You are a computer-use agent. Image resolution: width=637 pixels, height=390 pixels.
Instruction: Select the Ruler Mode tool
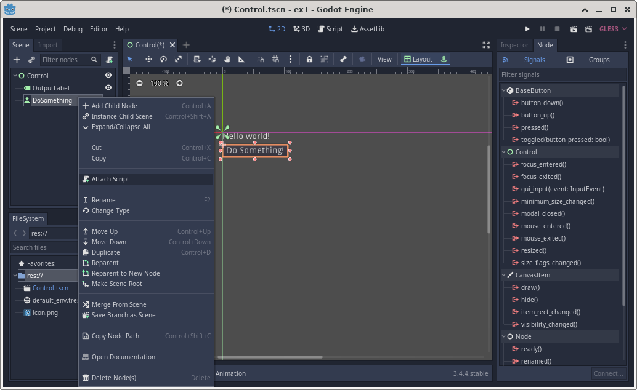click(x=241, y=59)
